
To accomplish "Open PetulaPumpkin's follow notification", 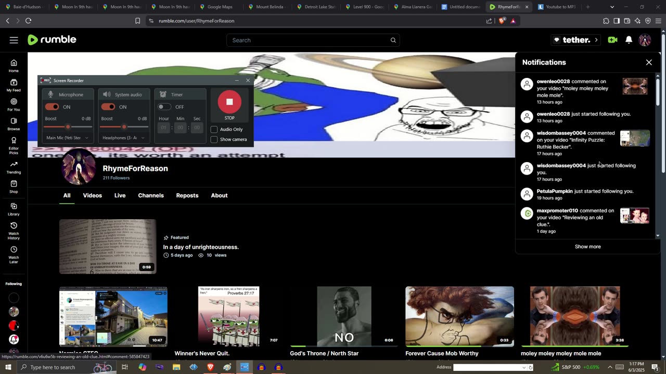I will click(585, 194).
